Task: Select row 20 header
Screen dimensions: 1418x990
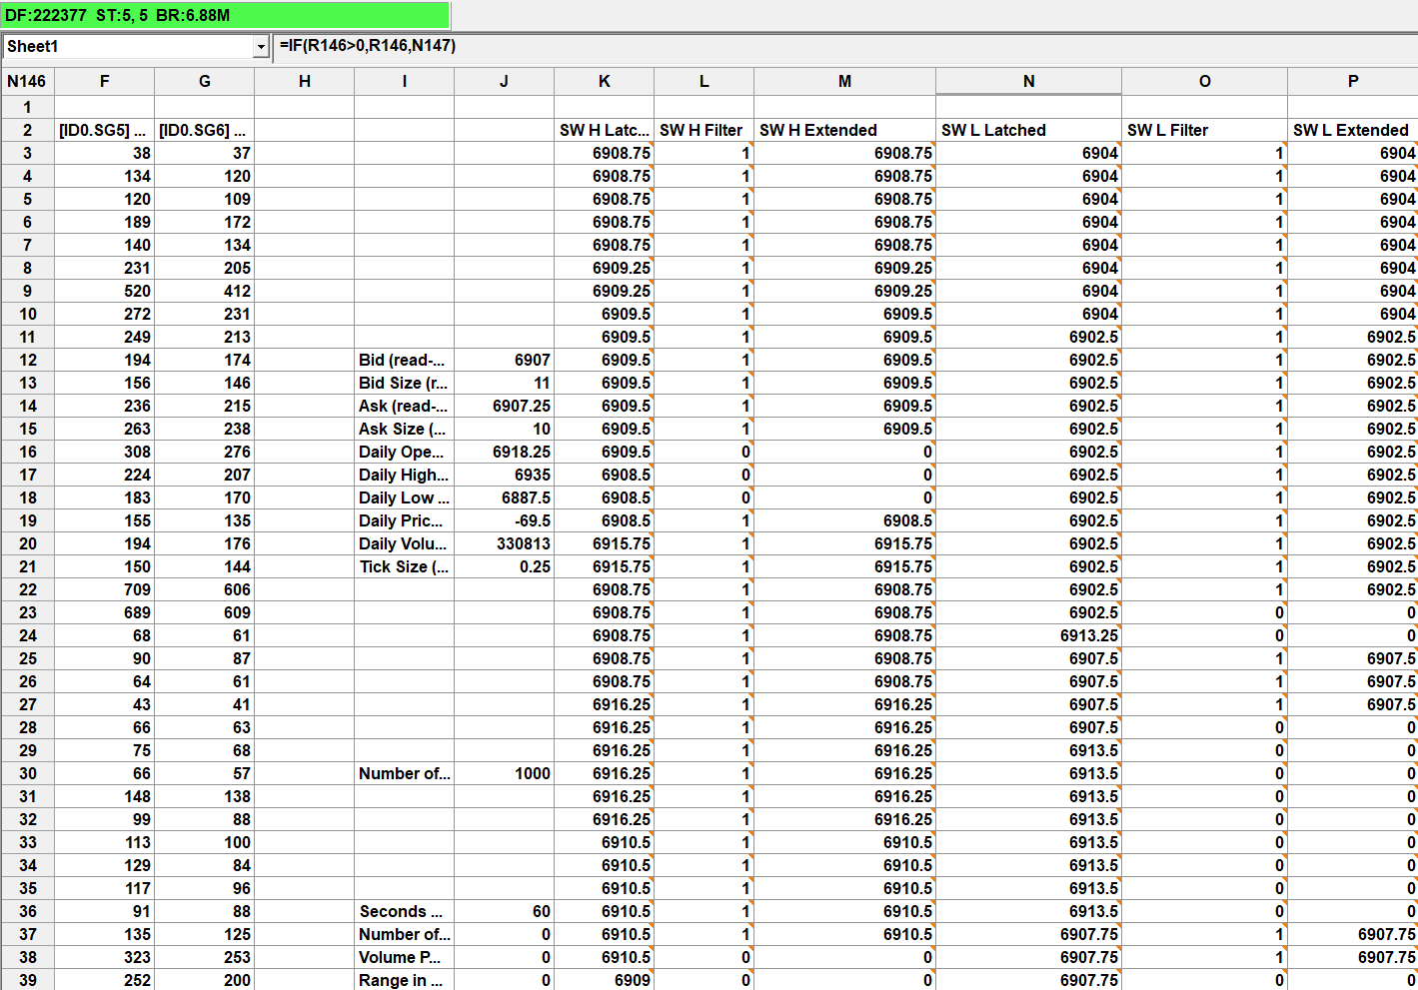Action: point(27,543)
